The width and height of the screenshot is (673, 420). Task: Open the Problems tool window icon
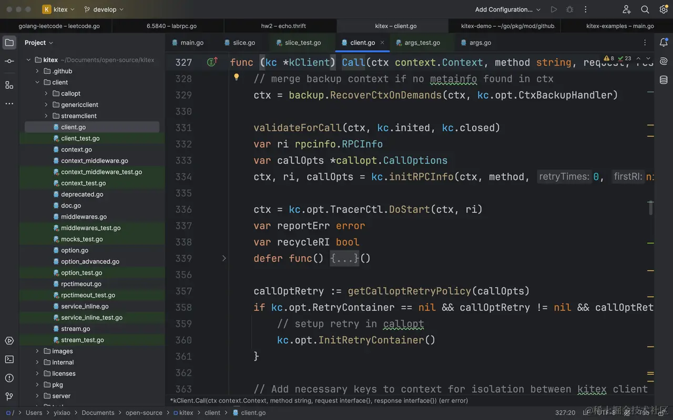tap(9, 378)
